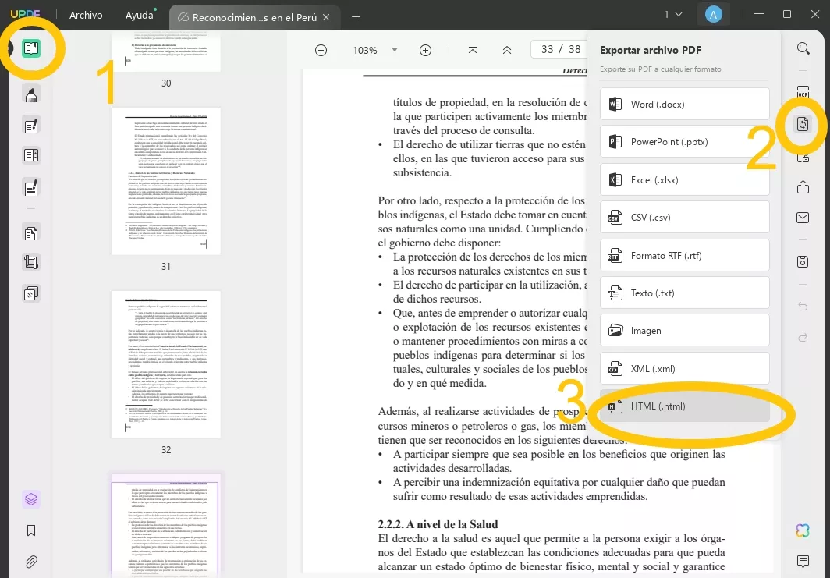The height and width of the screenshot is (578, 830).
Task: Jump to the first page arrow
Action: 473,50
